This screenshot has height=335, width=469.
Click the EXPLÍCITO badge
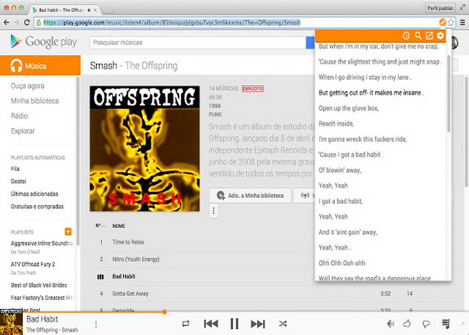pos(253,88)
